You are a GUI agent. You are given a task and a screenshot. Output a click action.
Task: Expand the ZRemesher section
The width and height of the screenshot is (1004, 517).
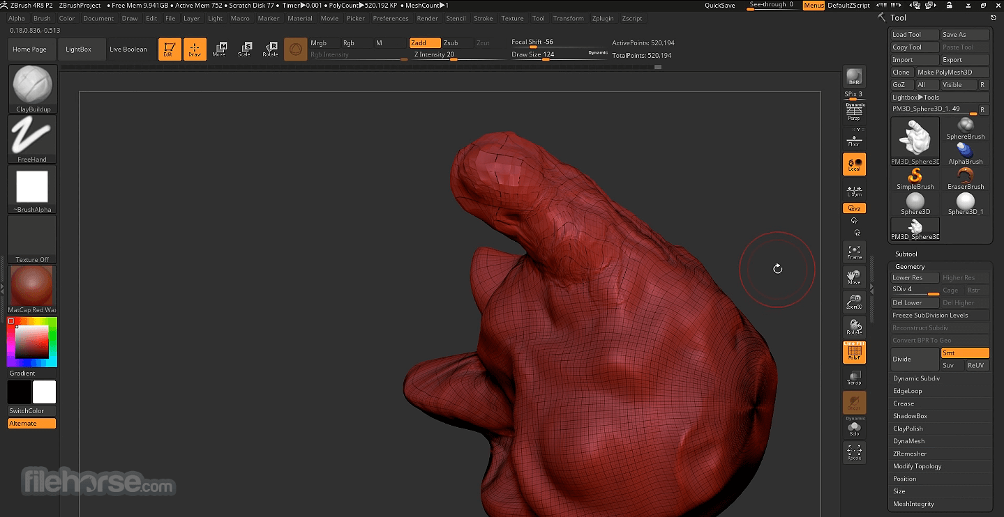tap(910, 454)
